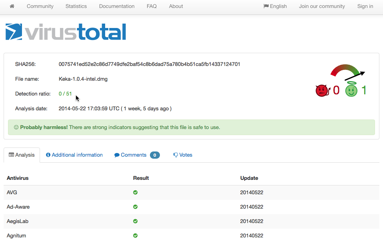383x239 pixels.
Task: Click update date 20140522 for Ad-Aware
Action: [251, 207]
